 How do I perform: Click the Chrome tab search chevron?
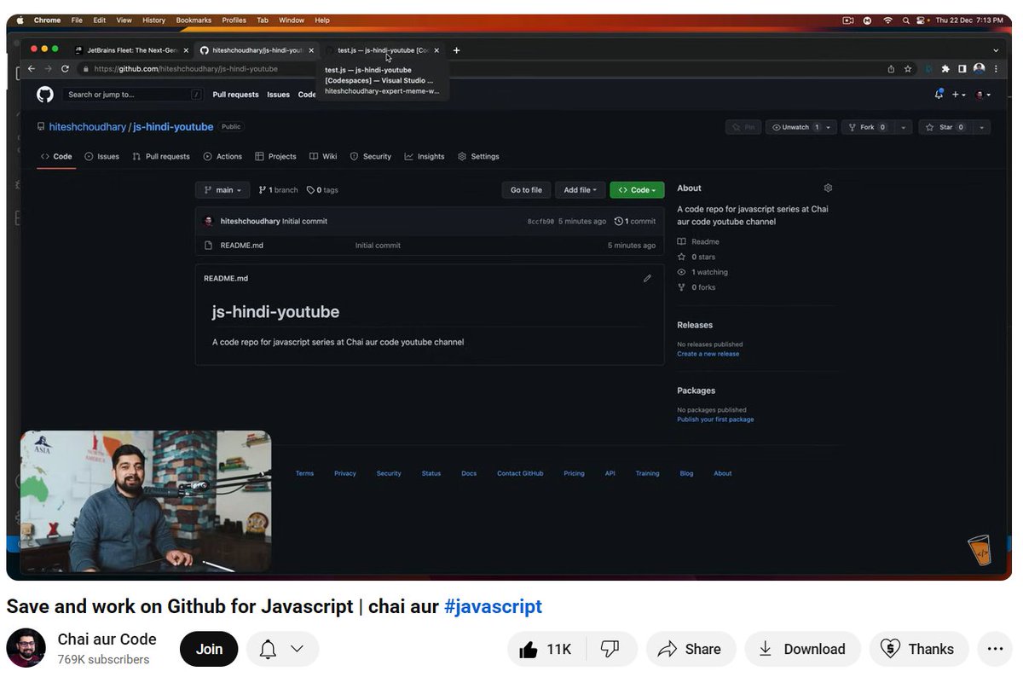tap(996, 50)
